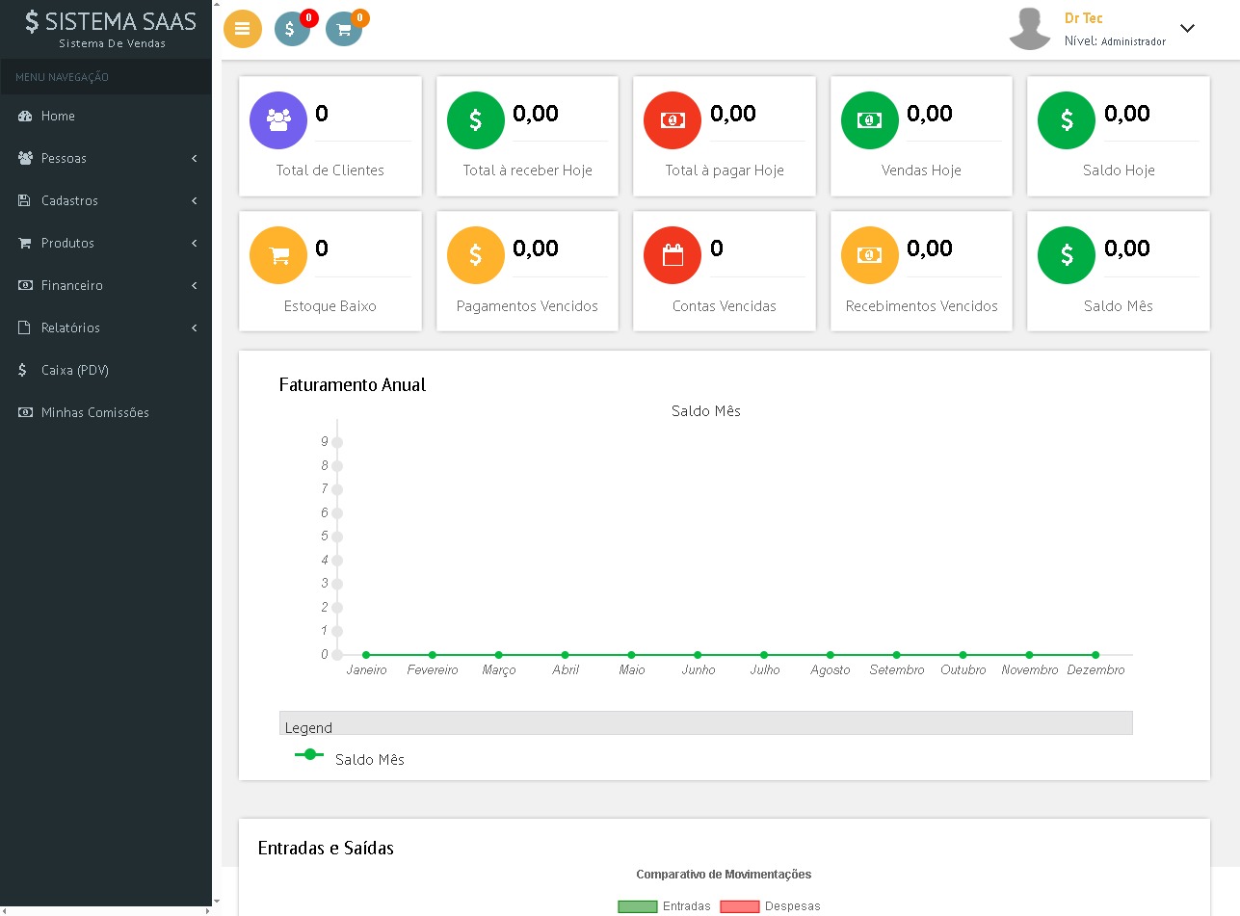Expand the Financeiro sidebar submenu
This screenshot has height=916, width=1240.
pos(106,285)
